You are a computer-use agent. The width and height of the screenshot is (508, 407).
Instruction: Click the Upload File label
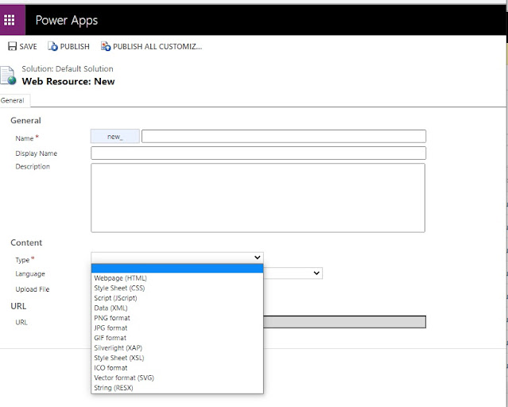point(33,289)
